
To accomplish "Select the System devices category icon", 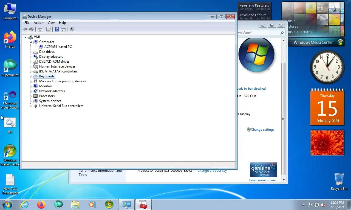I will coord(35,101).
